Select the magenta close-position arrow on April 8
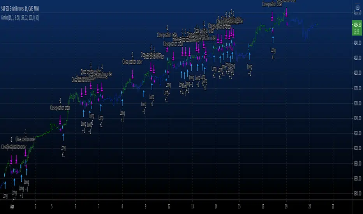This screenshot has height=214, width=363. click(132, 74)
